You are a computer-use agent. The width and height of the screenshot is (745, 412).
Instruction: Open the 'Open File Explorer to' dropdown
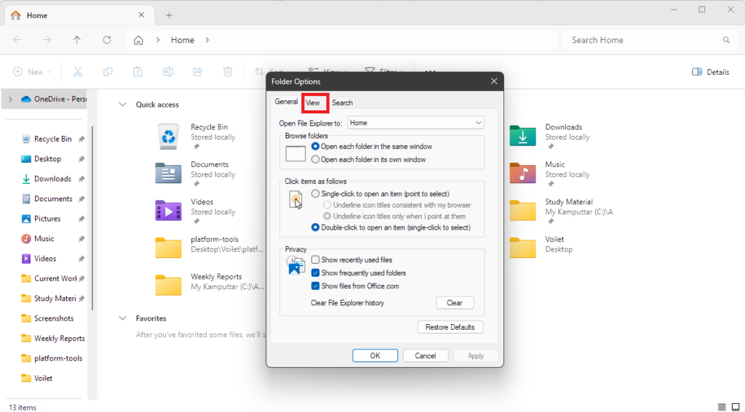(415, 124)
